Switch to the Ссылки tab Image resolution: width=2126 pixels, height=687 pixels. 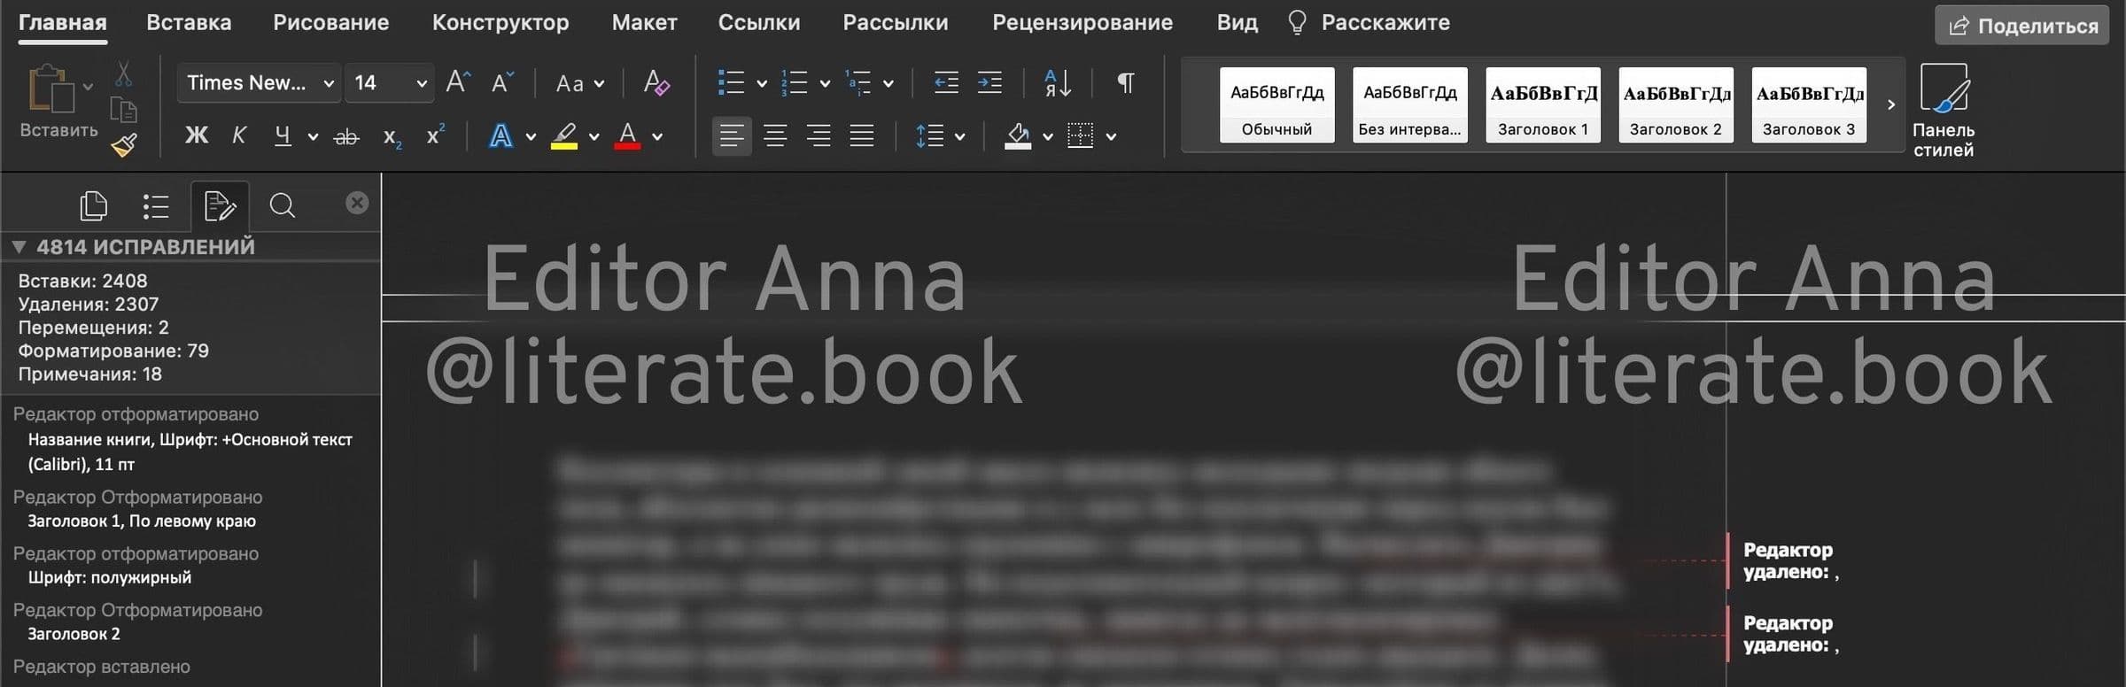[x=759, y=23]
